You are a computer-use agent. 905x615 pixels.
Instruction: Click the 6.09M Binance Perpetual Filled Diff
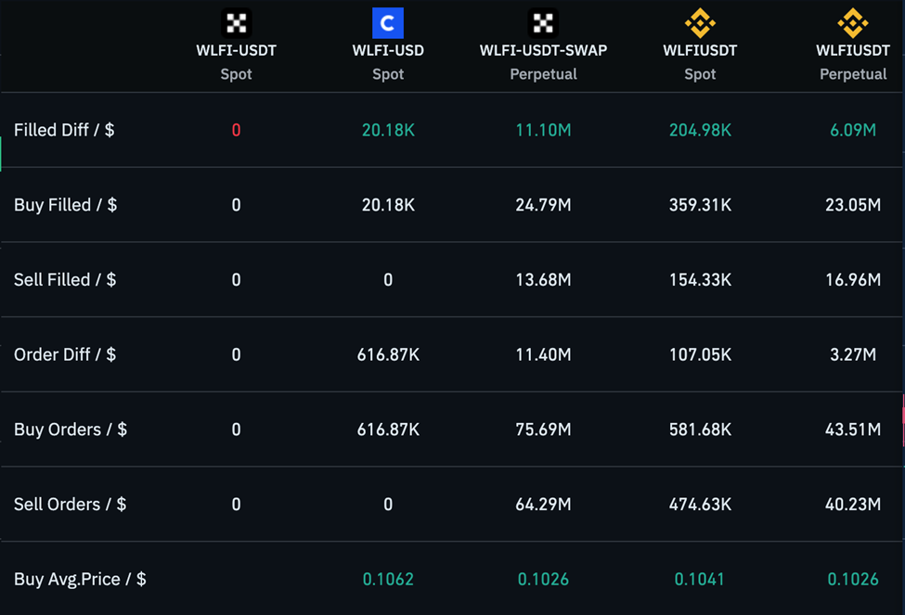pos(852,130)
